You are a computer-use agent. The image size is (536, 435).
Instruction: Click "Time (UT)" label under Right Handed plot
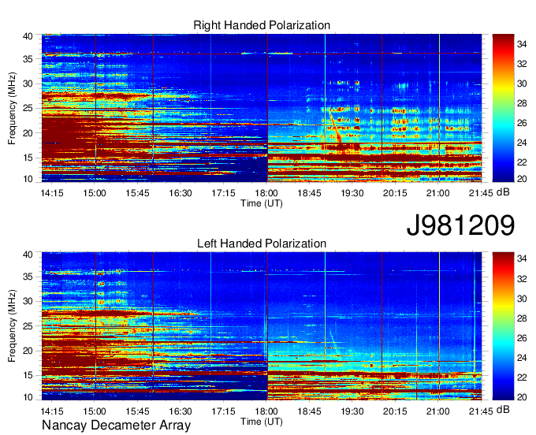(262, 203)
